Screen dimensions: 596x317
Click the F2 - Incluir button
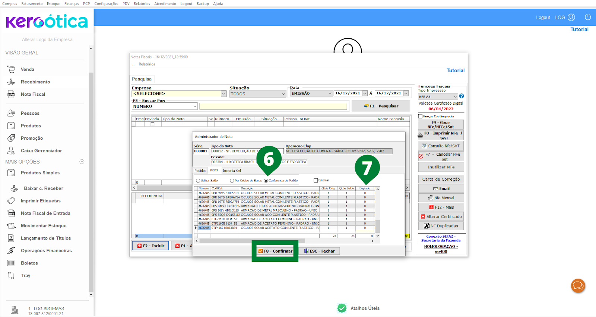(x=151, y=246)
